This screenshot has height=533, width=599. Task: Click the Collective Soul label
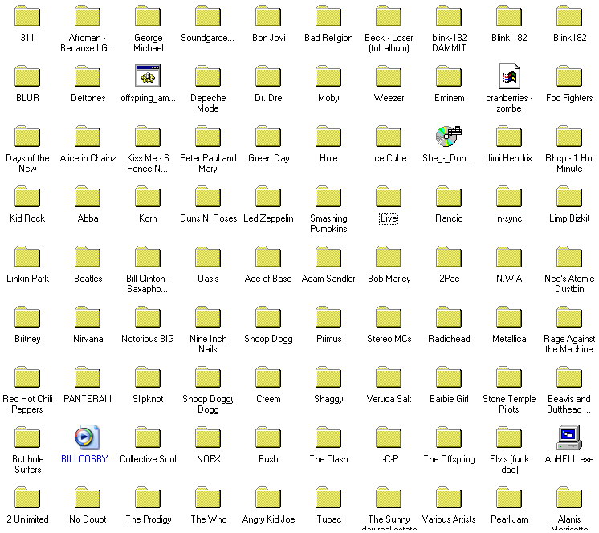tap(148, 459)
